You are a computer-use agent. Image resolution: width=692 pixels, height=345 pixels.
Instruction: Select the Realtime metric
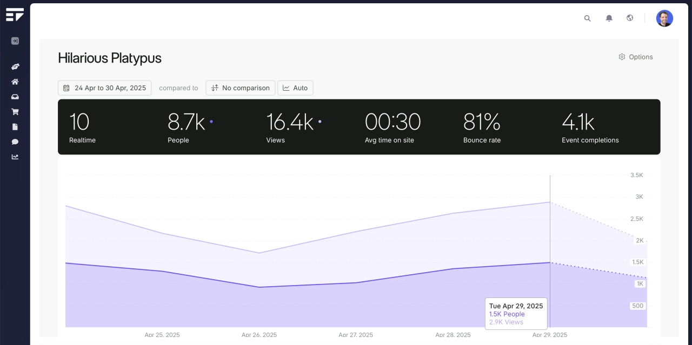(82, 127)
